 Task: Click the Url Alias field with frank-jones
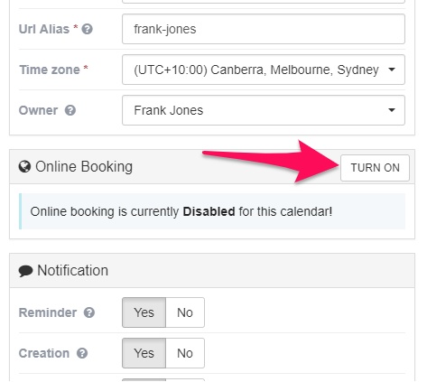264,29
